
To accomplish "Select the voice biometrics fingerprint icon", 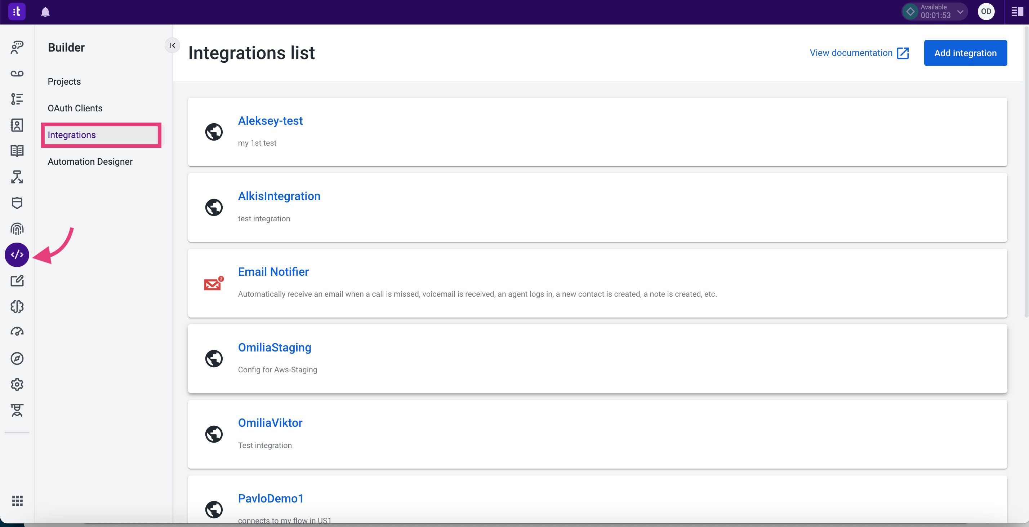I will [x=17, y=229].
